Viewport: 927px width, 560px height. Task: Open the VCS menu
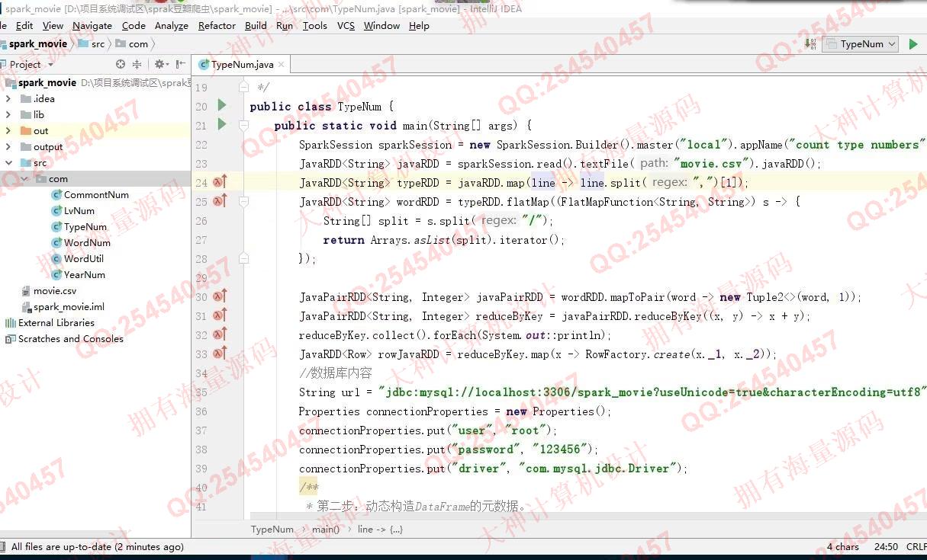(x=346, y=25)
